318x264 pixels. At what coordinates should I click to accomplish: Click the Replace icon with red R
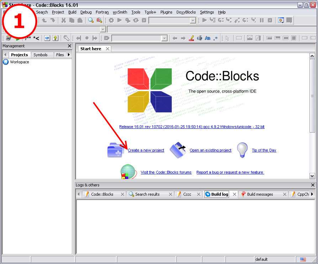pyautogui.click(x=99, y=20)
